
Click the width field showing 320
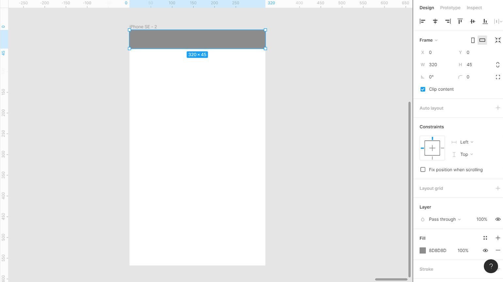tap(438, 65)
